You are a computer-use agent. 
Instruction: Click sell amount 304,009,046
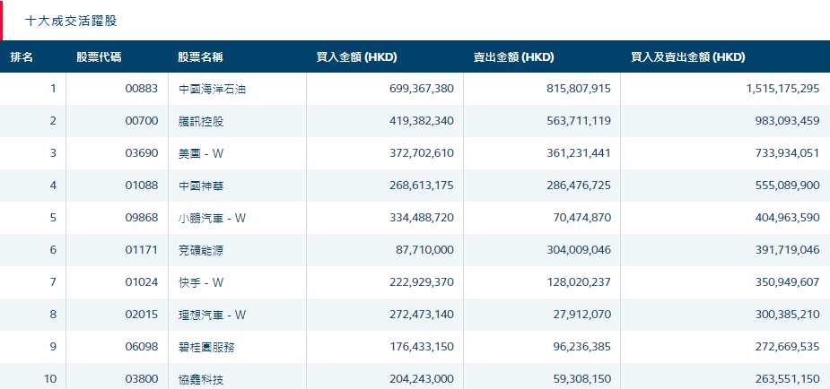(x=579, y=250)
